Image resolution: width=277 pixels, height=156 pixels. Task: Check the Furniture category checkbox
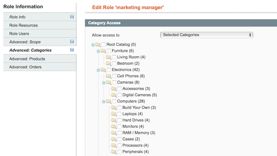(x=109, y=51)
